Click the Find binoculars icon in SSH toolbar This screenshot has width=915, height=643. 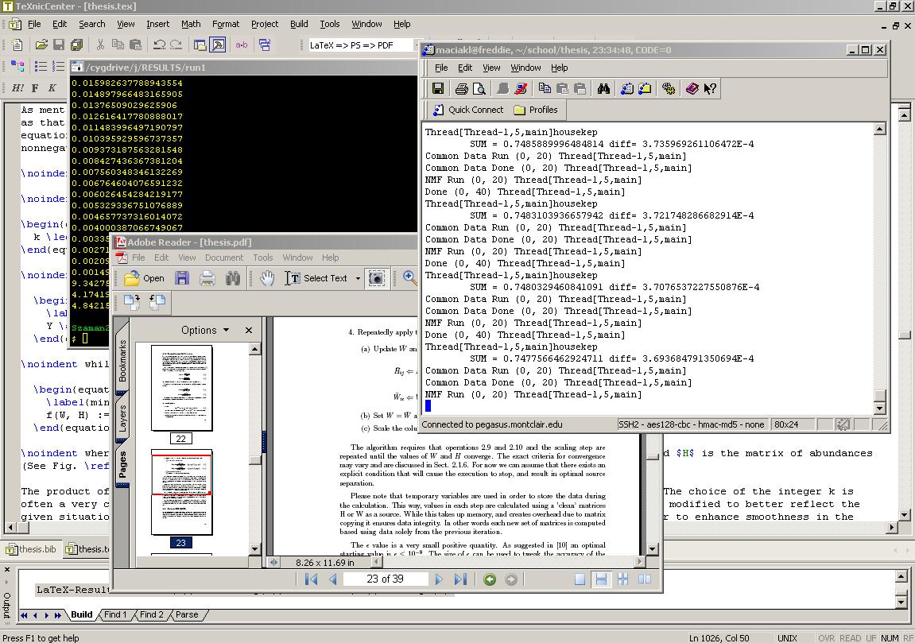pos(603,88)
